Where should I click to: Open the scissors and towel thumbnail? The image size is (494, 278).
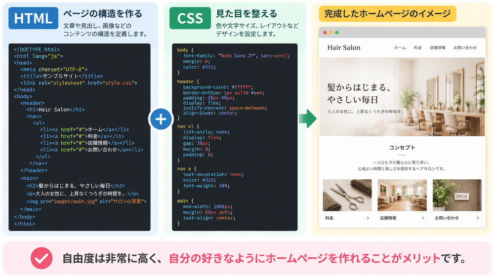tap(347, 195)
